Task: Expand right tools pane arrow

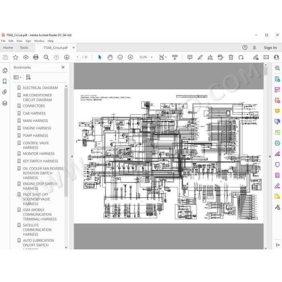Action: (270, 156)
